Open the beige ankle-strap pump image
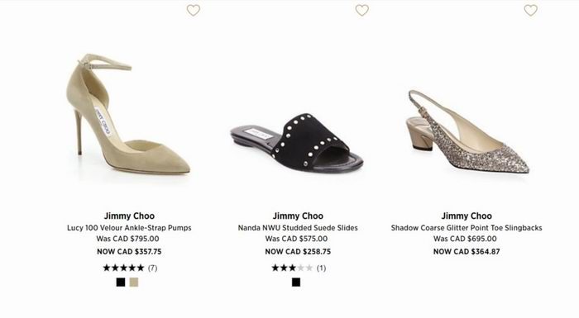 pyautogui.click(x=128, y=114)
